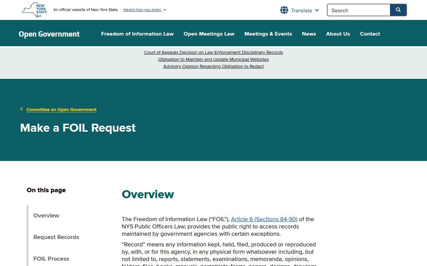The width and height of the screenshot is (427, 266).
Task: Click the Open Government site title
Action: click(x=49, y=34)
